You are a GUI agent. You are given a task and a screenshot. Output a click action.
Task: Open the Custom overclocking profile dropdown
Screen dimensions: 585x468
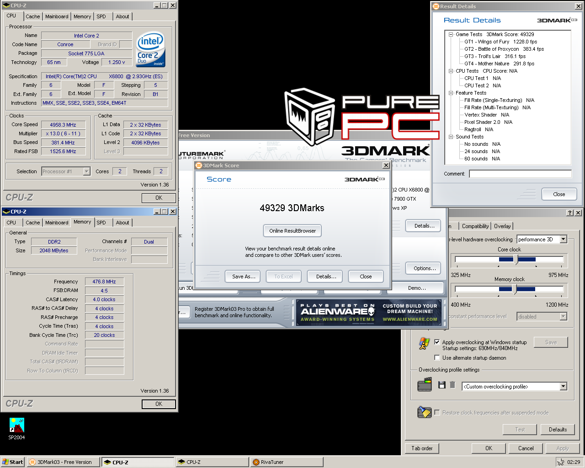coord(563,386)
